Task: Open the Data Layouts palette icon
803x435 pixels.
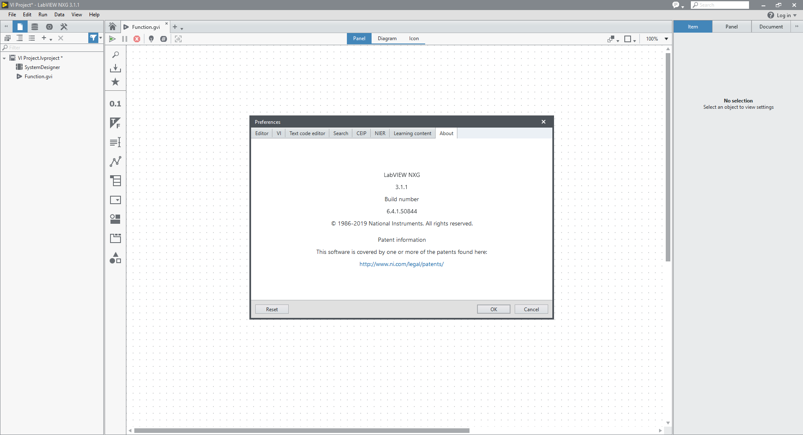Action: (115, 181)
